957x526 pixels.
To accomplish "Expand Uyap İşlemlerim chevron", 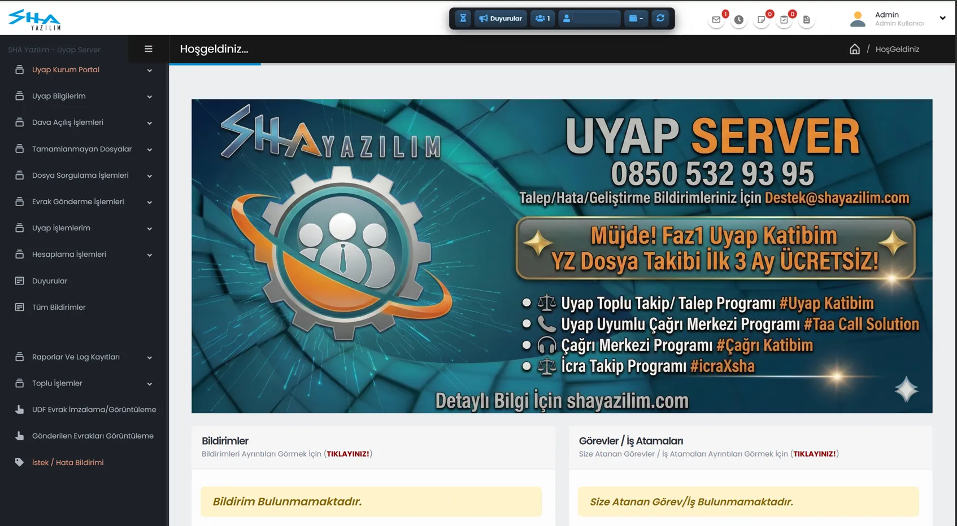I will click(x=150, y=229).
